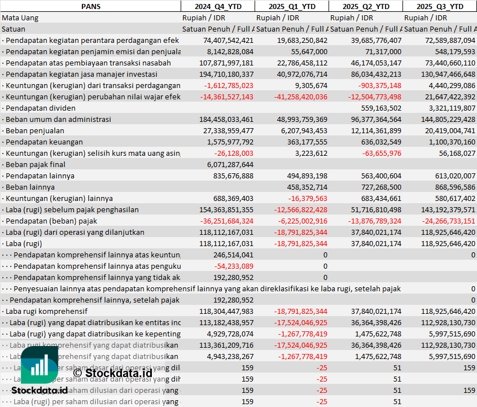Click the Pendapatan dividen row label

pyautogui.click(x=41, y=108)
